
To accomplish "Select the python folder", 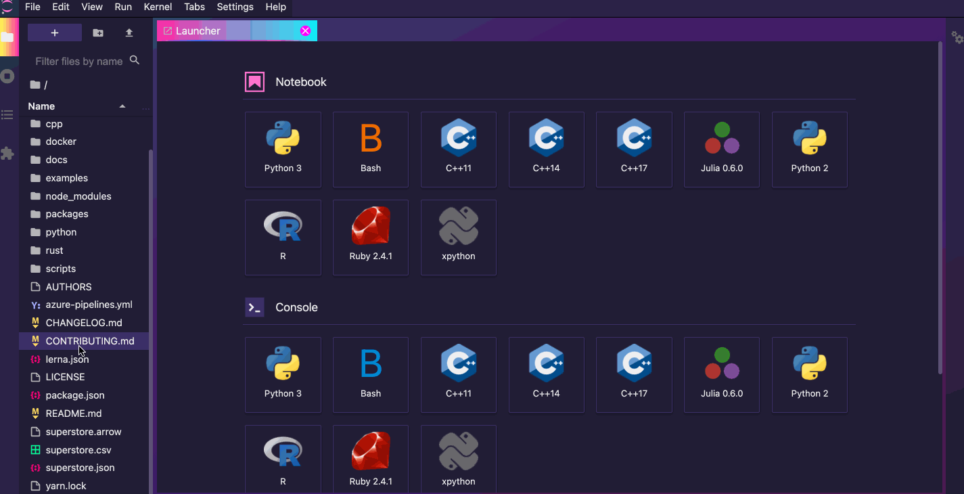I will [x=84, y=232].
